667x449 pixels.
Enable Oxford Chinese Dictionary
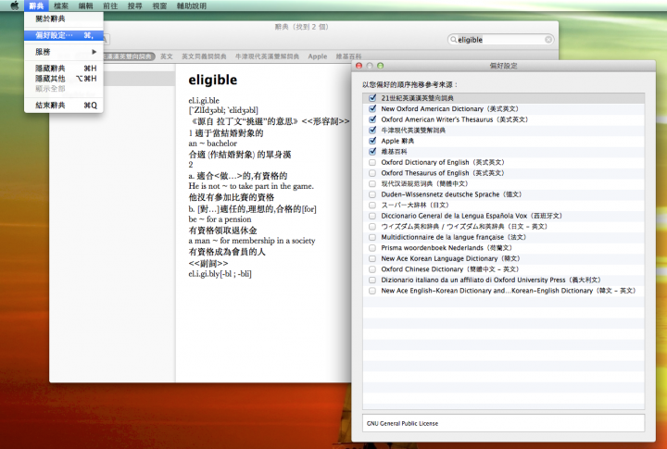point(372,269)
